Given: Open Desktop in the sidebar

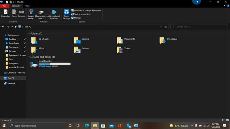Looking at the screenshot, I should (13, 39).
